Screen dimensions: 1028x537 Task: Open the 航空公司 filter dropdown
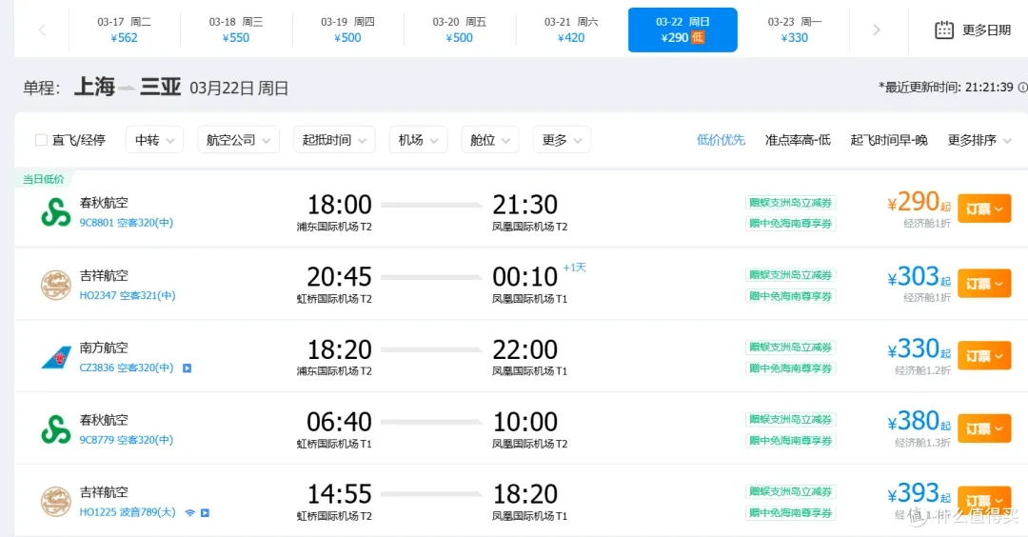[x=238, y=140]
